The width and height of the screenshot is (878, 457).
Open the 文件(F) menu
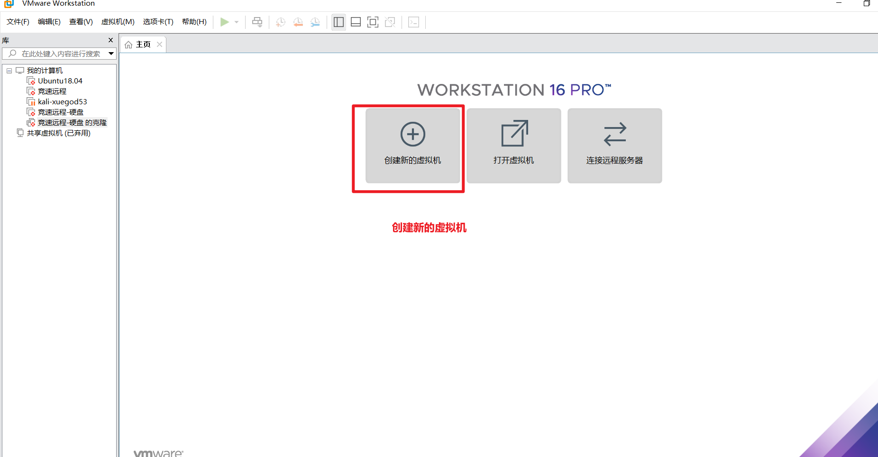pos(18,22)
